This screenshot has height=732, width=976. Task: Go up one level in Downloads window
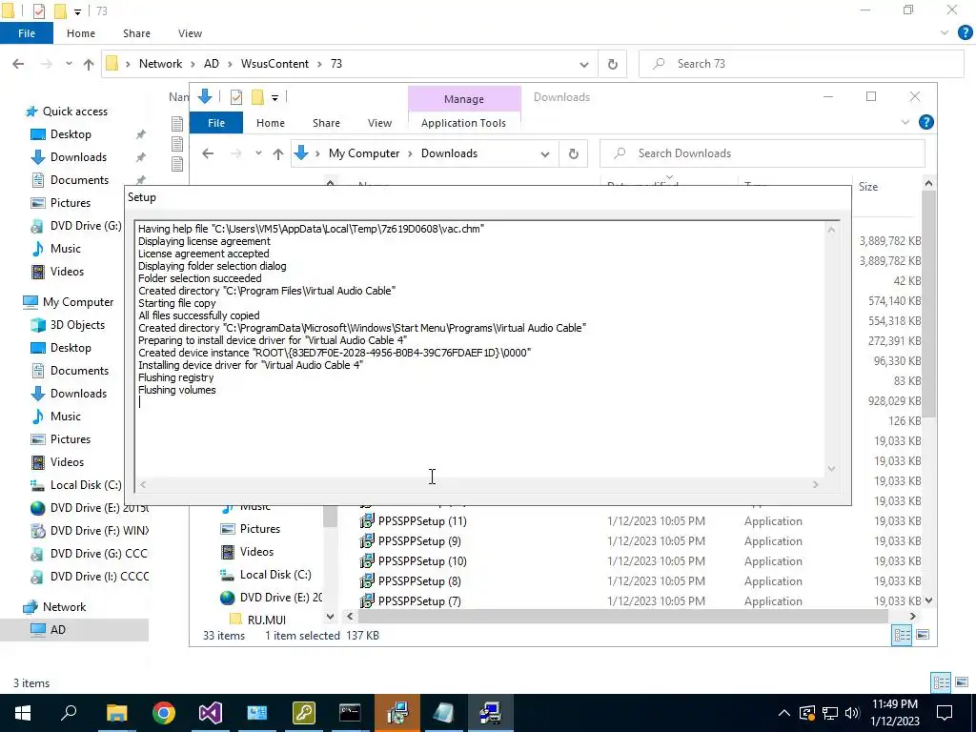(x=278, y=153)
